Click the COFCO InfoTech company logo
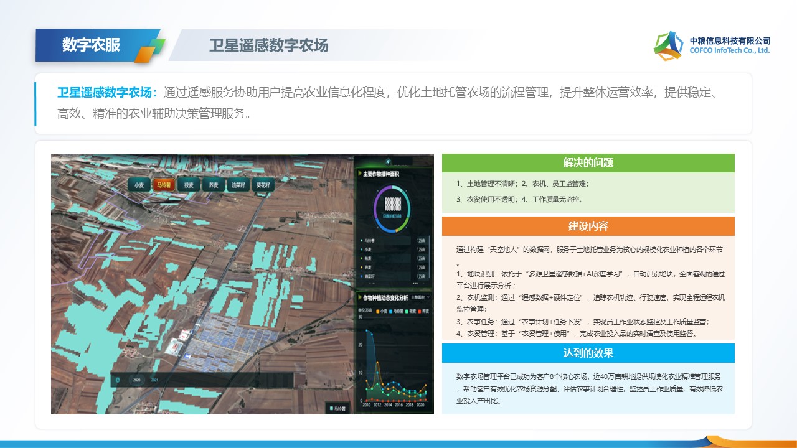Image resolution: width=797 pixels, height=448 pixels. (668, 45)
